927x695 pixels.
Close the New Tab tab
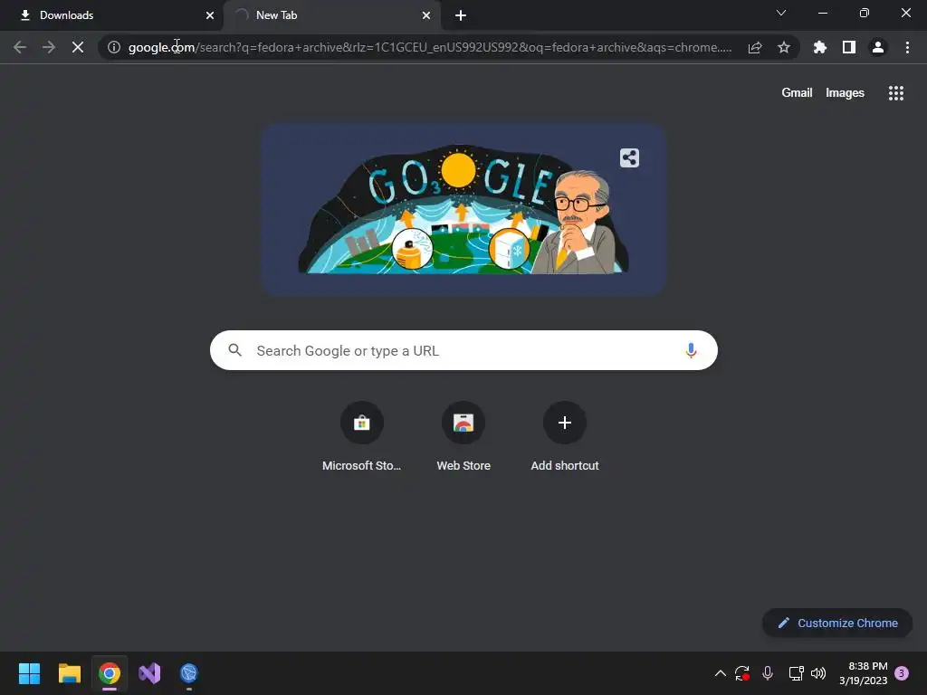pyautogui.click(x=426, y=15)
